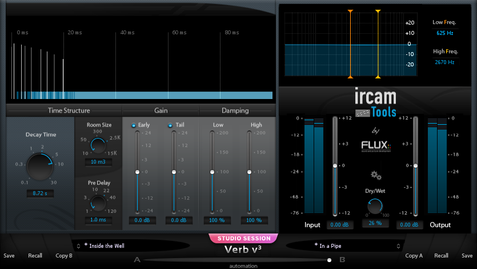Open the slot B preset menu arrows
The height and width of the screenshot is (269, 477).
pos(398,246)
